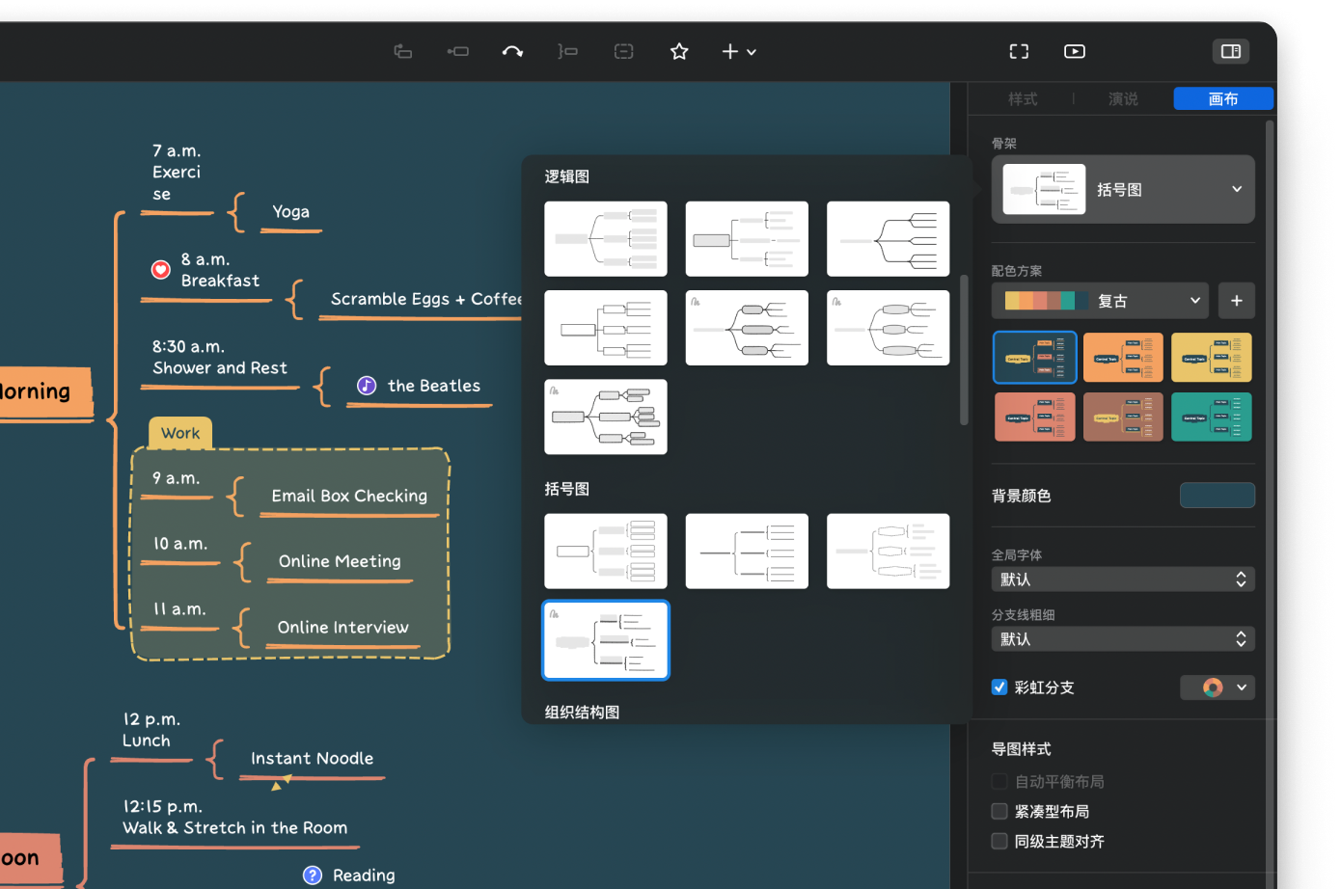1341x889 pixels.
Task: Click the + button to add a color scheme
Action: pyautogui.click(x=1237, y=300)
